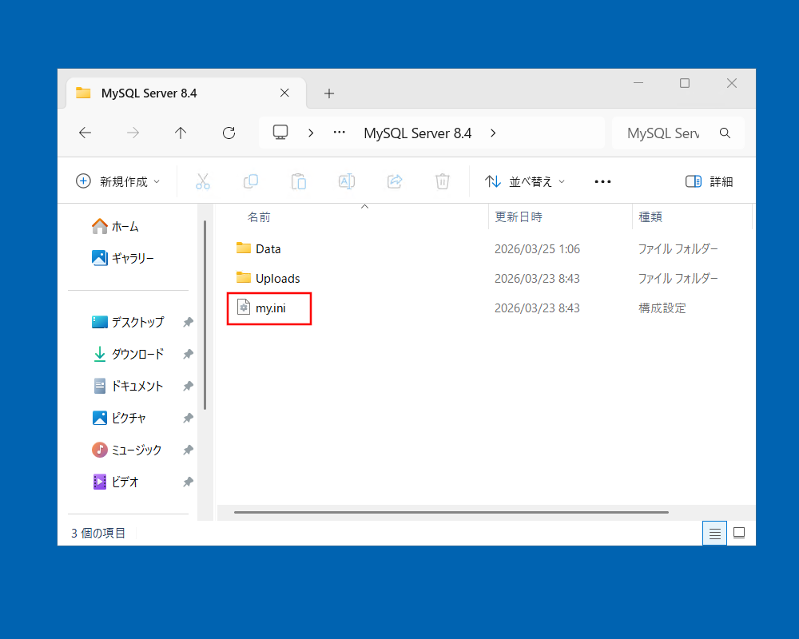799x639 pixels.
Task: Open デスクトップ in the sidebar
Action: pos(127,322)
